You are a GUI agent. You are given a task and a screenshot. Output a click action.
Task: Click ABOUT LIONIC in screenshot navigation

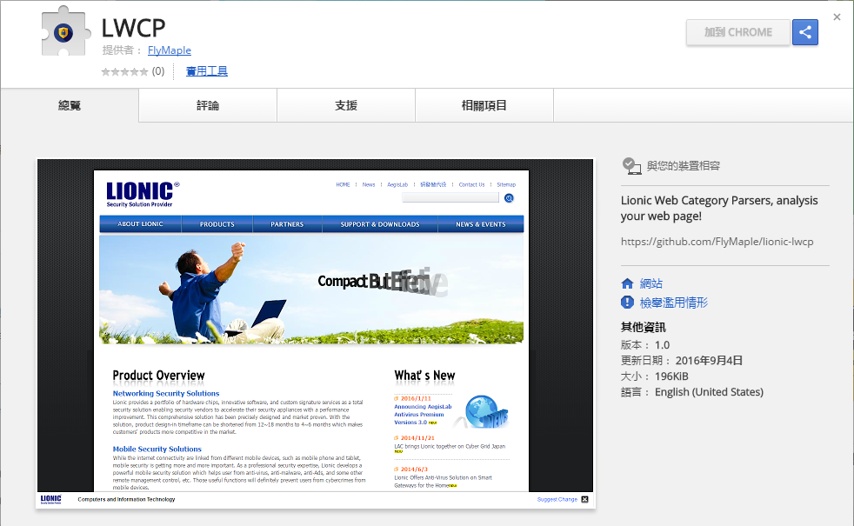141,223
